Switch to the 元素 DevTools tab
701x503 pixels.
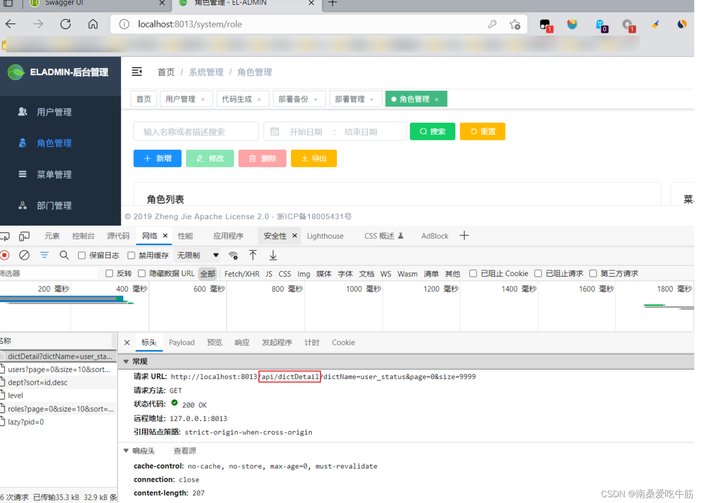pos(52,236)
